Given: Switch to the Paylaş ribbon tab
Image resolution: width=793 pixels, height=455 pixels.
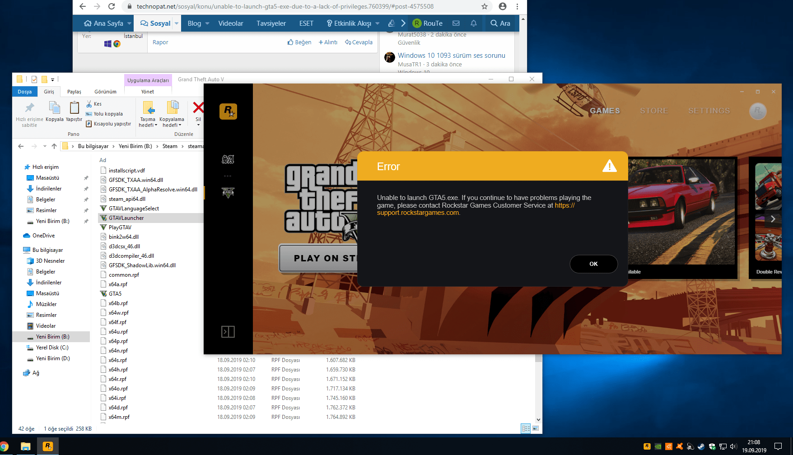Looking at the screenshot, I should click(x=74, y=92).
